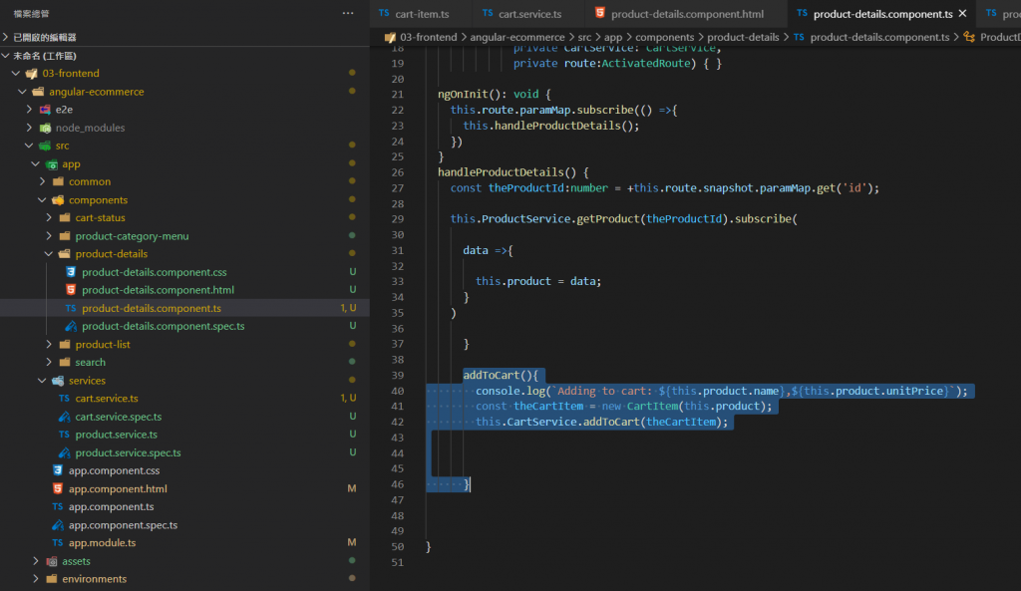1021x591 pixels.
Task: Click the TS icon beside app.module.ts
Action: [58, 543]
